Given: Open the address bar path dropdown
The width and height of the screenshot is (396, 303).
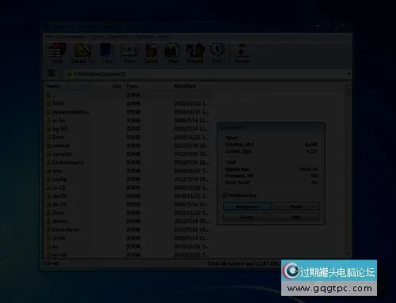Looking at the screenshot, I should 348,74.
